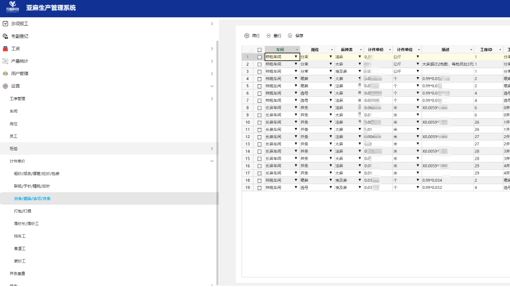The height and width of the screenshot is (287, 510).
Task: Click the 杂项报工 sidebar icon
Action: [5, 23]
